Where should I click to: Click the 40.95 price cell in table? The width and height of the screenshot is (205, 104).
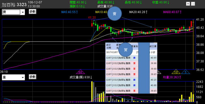153,58
